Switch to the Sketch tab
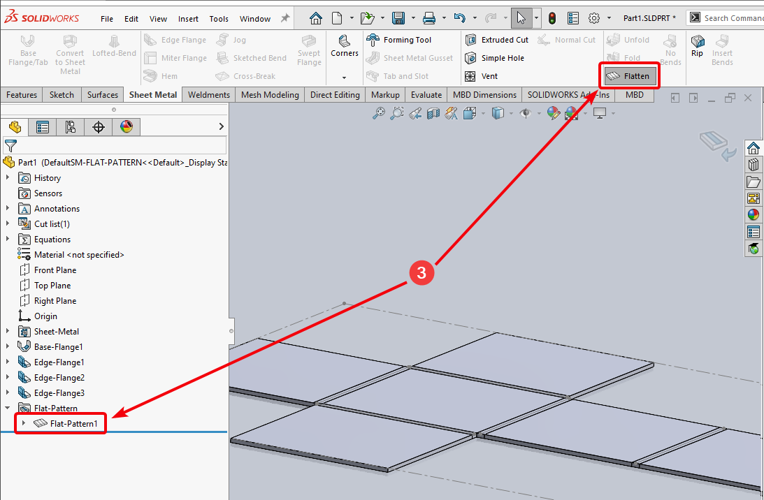The height and width of the screenshot is (500, 764). click(x=62, y=95)
